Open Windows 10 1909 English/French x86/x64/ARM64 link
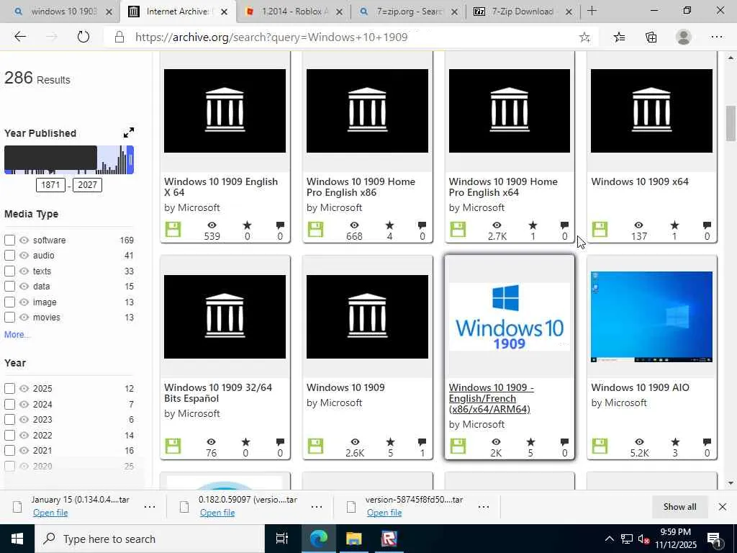 click(491, 398)
